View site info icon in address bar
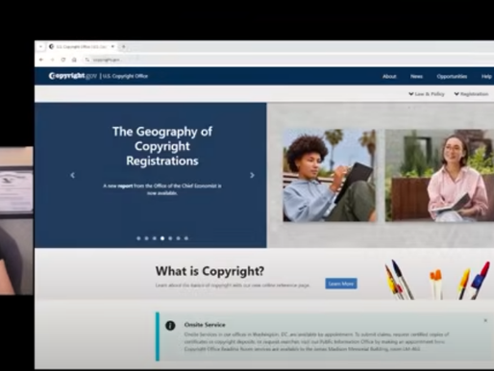The image size is (494, 371). [87, 60]
